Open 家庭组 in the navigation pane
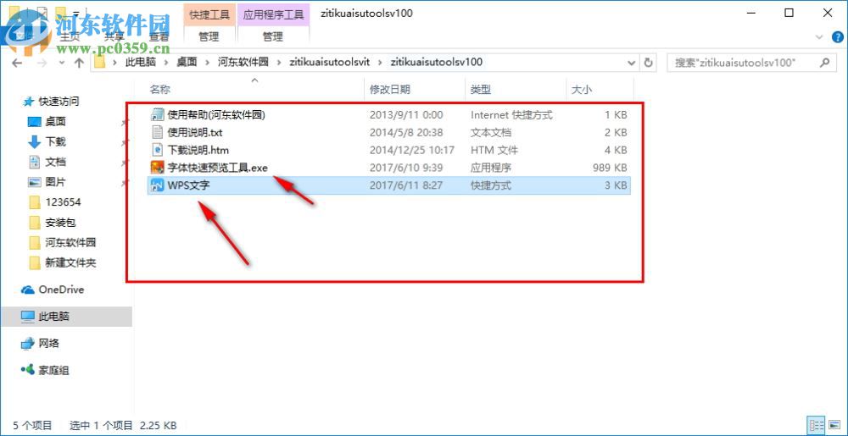 [53, 371]
